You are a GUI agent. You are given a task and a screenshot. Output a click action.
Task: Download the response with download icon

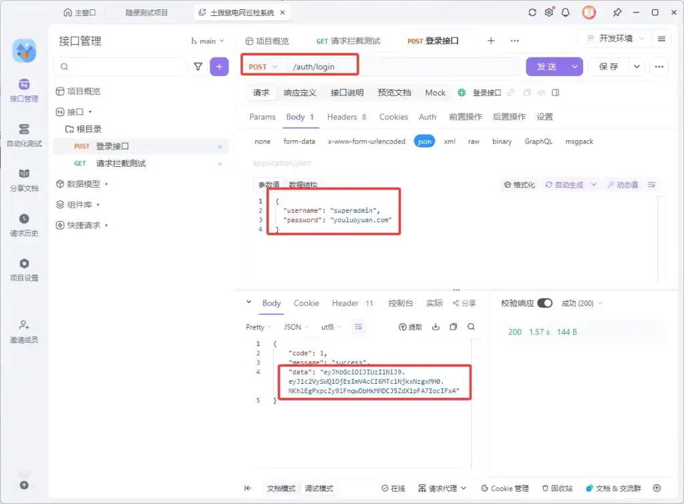point(436,327)
